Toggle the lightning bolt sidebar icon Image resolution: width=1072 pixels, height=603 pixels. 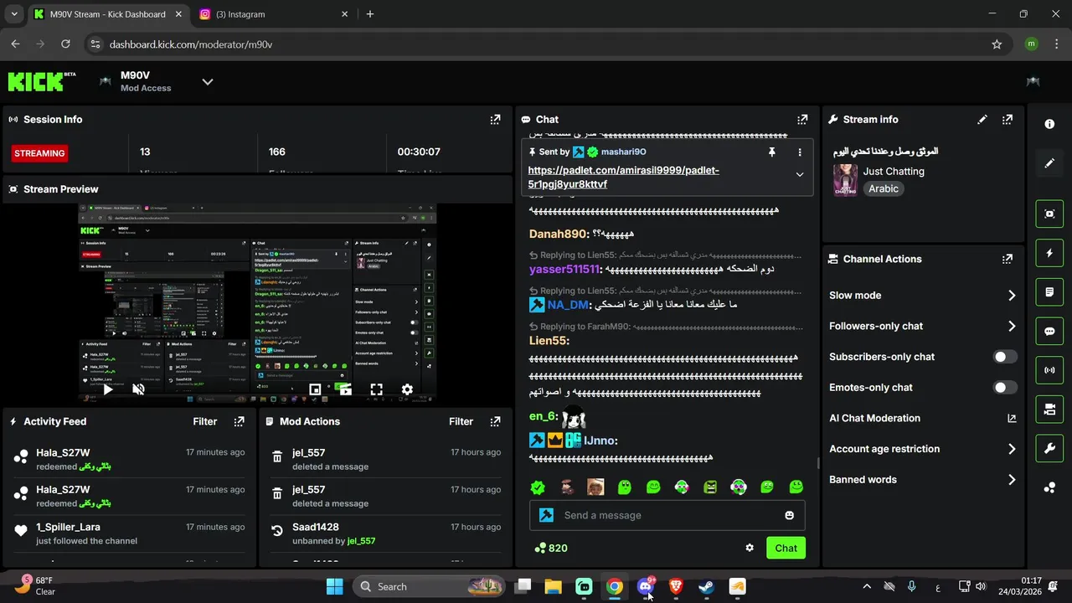coord(1049,253)
